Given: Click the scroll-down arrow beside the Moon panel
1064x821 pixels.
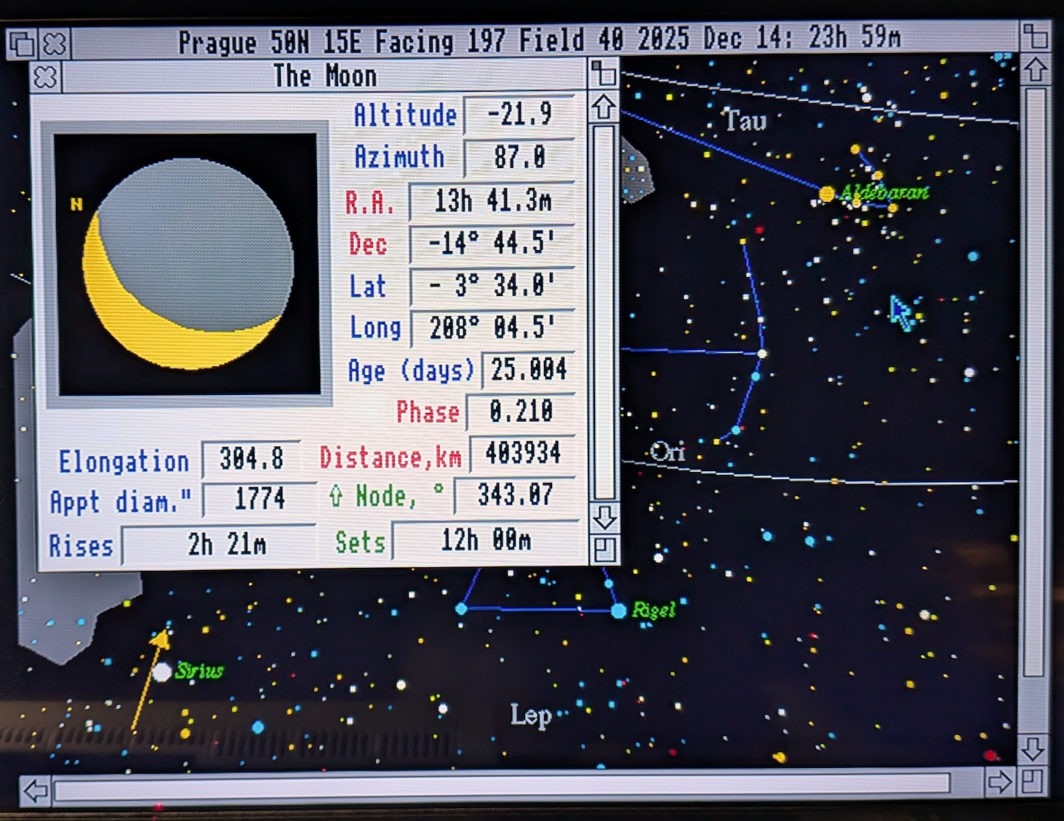Looking at the screenshot, I should (604, 518).
